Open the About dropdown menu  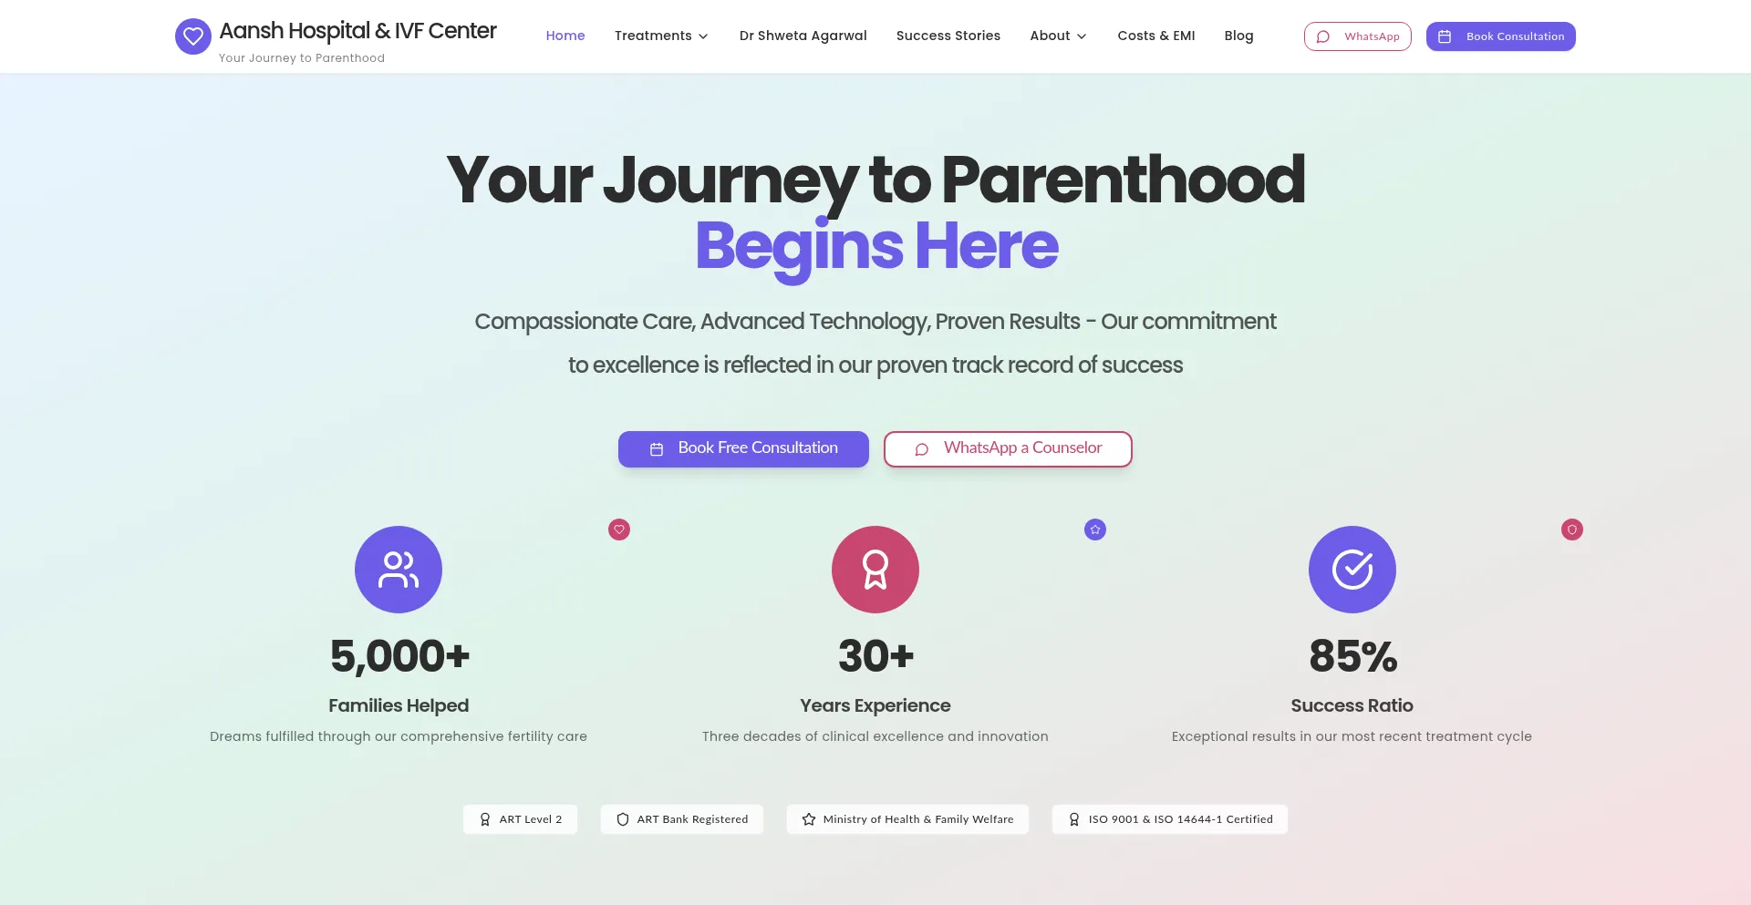click(1058, 36)
